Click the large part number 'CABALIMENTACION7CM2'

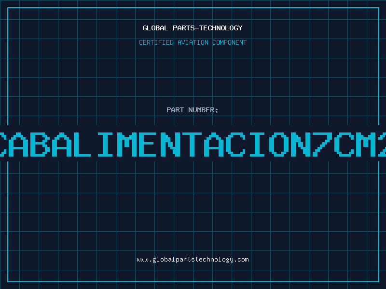(193, 144)
